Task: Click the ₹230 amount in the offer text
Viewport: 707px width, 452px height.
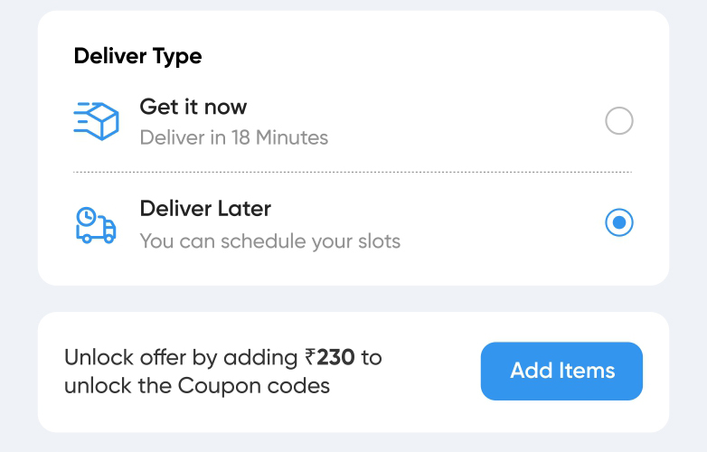Action: click(x=335, y=357)
